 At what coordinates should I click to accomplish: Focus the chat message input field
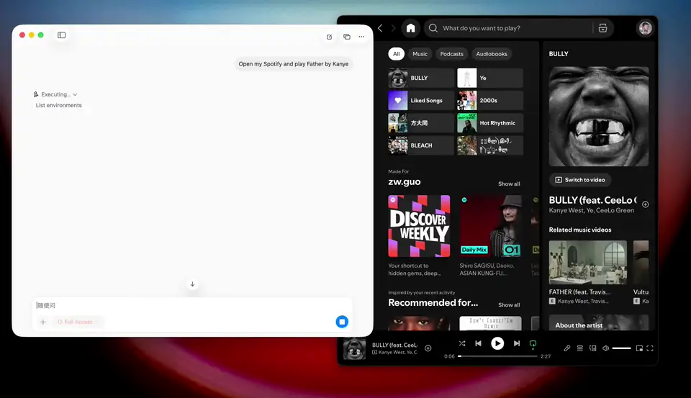tap(193, 305)
